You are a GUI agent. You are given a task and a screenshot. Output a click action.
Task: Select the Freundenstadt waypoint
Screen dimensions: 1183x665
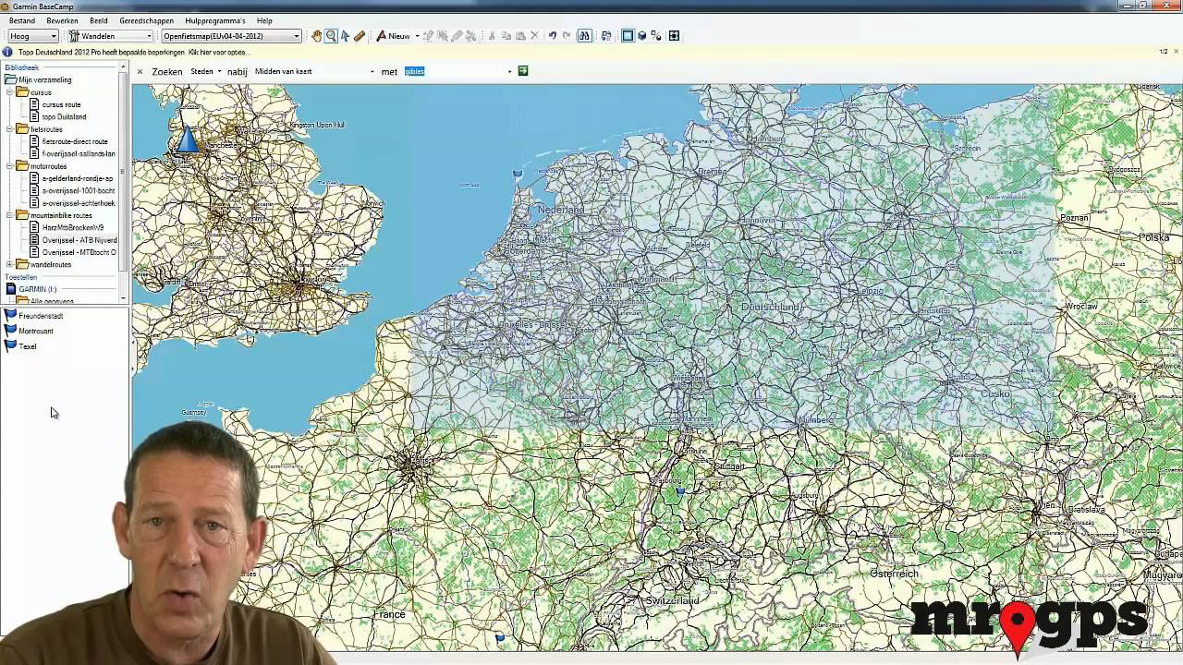click(x=41, y=316)
